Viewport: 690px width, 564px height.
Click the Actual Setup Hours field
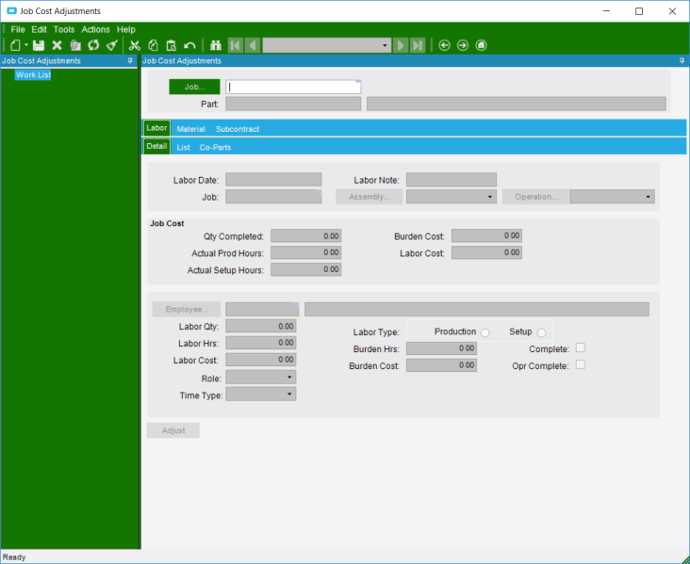coord(305,269)
